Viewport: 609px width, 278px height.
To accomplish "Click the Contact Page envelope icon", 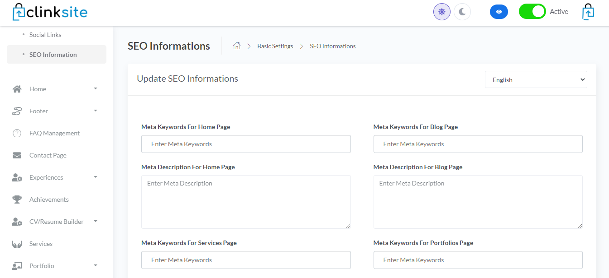I will coord(17,155).
